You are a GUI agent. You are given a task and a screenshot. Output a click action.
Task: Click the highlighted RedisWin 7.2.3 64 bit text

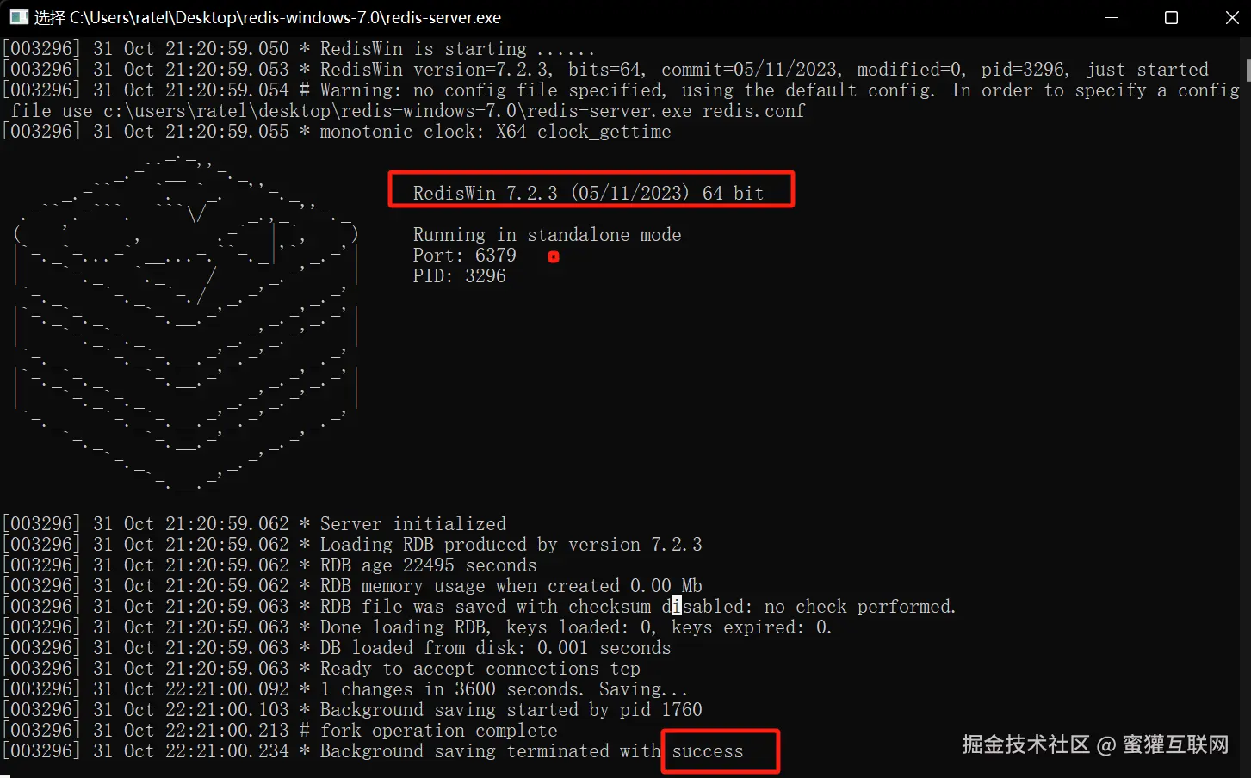click(588, 193)
